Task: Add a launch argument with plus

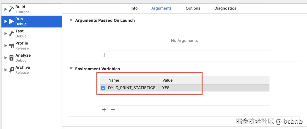Action: 104,55
